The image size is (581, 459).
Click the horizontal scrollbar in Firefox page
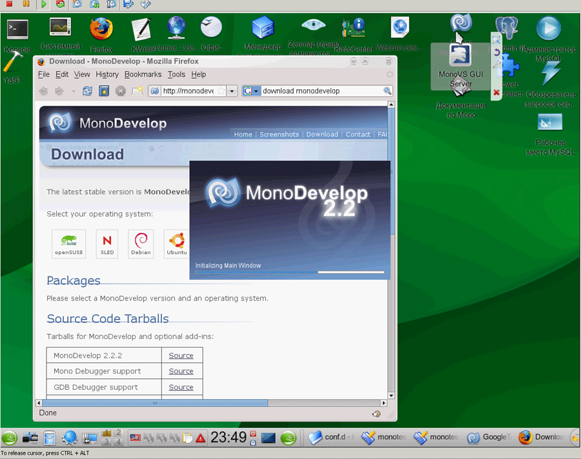point(155,403)
